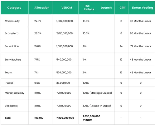Click the '7.5%' allocation value
The height and width of the screenshot is (125, 155).
(x=37, y=60)
